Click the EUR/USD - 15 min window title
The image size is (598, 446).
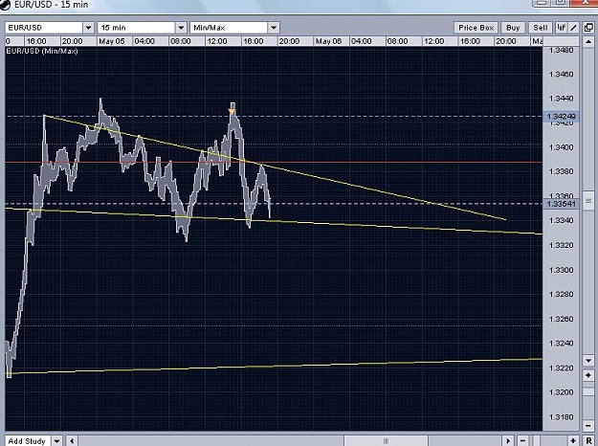51,5
